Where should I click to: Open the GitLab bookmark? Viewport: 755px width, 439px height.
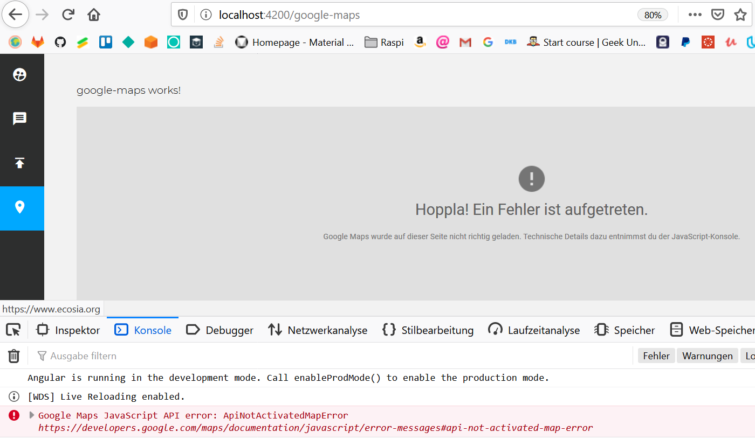click(38, 42)
